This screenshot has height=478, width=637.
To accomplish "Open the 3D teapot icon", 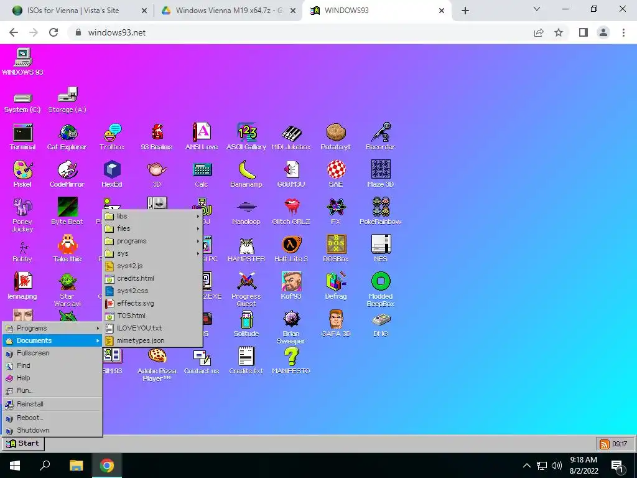I will point(157,174).
